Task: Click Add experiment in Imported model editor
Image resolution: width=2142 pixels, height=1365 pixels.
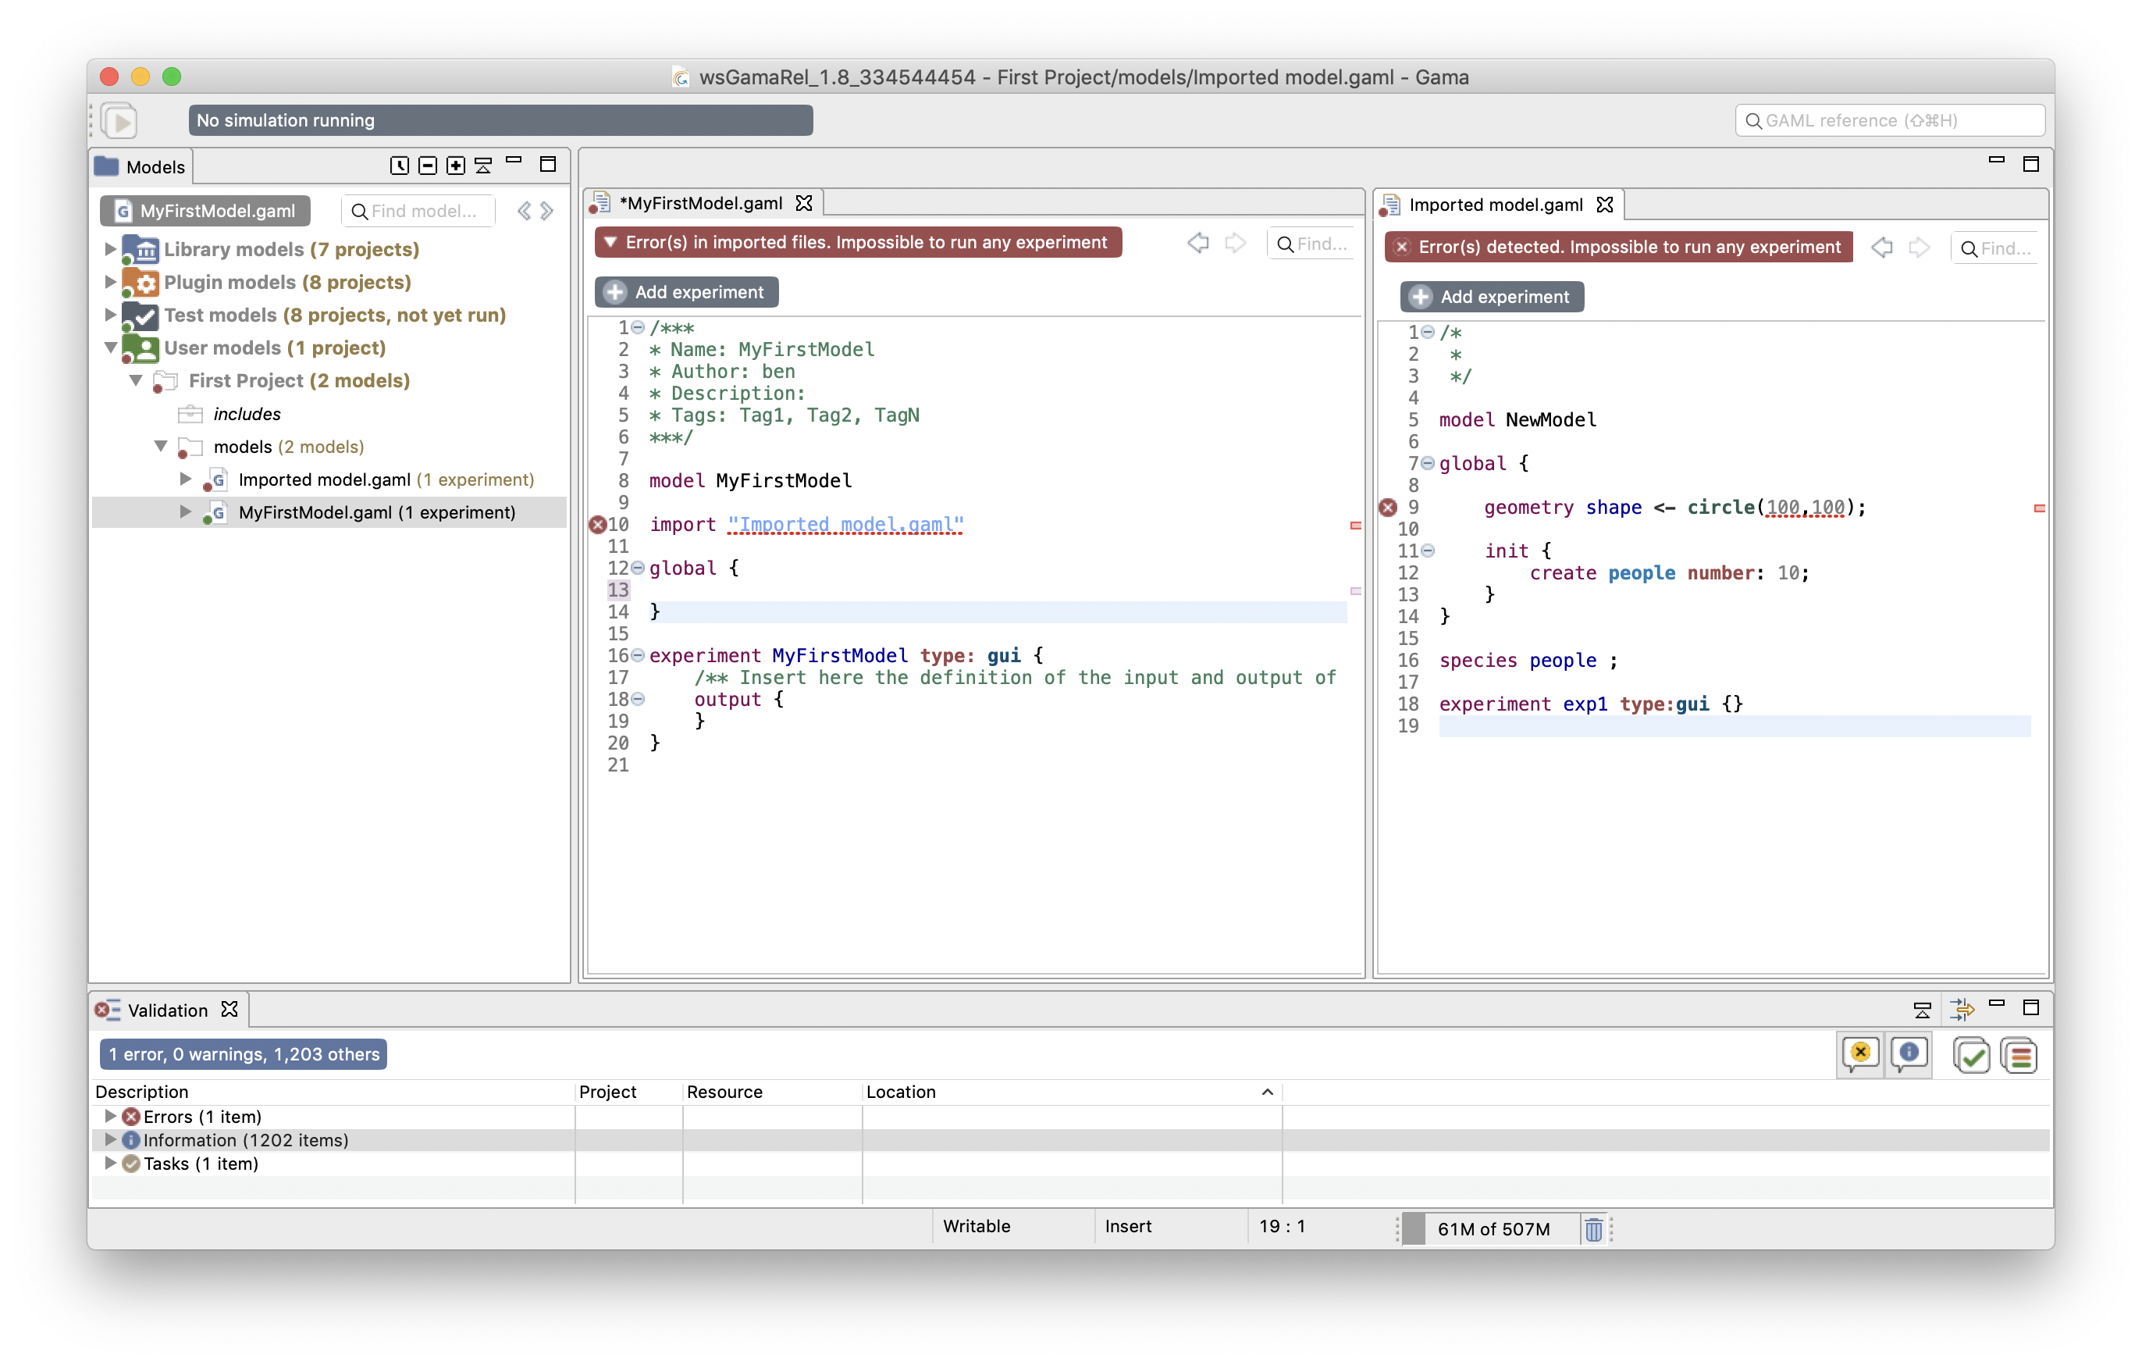Action: [1492, 298]
